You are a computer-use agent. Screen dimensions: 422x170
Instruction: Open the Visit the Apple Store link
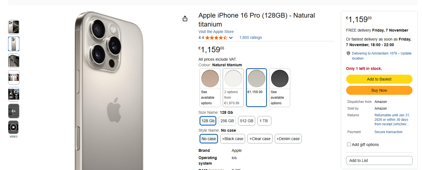(x=216, y=32)
